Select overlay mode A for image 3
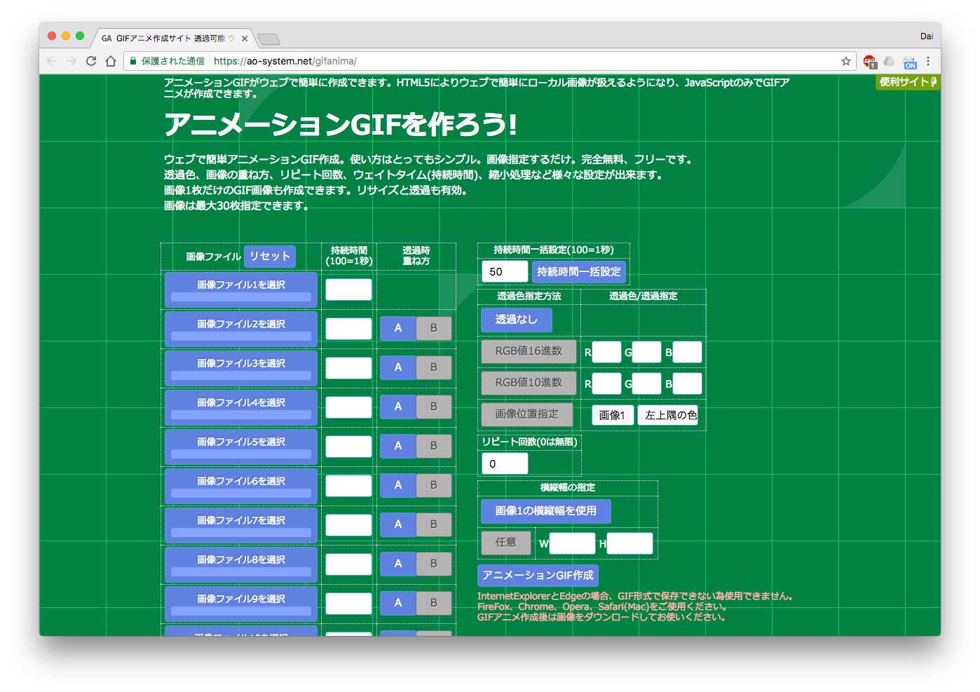Screen dimensions: 980x692 (398, 367)
